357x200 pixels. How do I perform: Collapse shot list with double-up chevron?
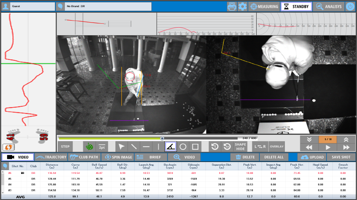[x=346, y=139]
